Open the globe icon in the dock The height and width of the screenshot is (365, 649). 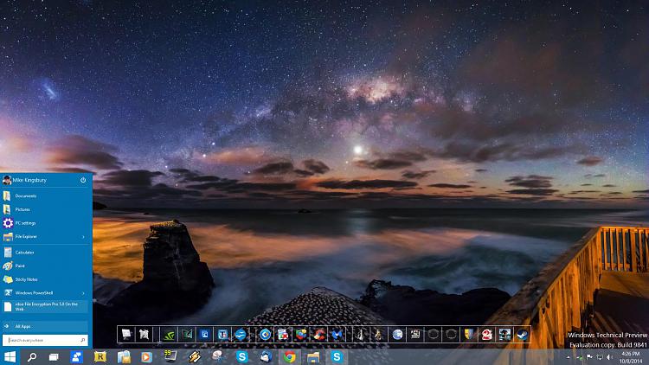coord(397,335)
